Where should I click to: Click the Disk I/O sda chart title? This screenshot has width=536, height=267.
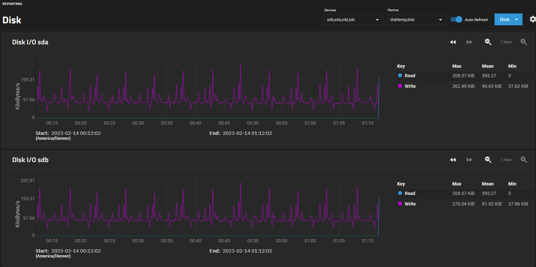click(x=30, y=42)
